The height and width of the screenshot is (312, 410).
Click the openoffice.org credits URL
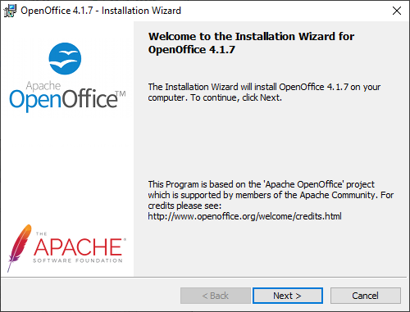click(x=244, y=216)
